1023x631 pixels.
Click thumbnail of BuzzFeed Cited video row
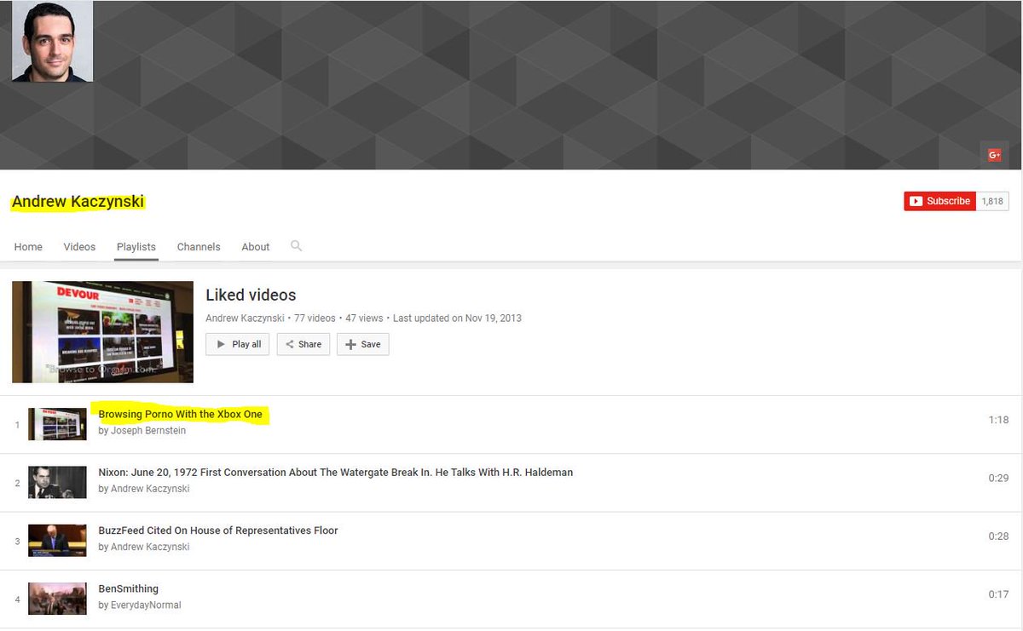click(57, 540)
